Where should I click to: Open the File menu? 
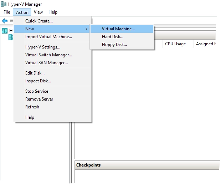coord(7,12)
